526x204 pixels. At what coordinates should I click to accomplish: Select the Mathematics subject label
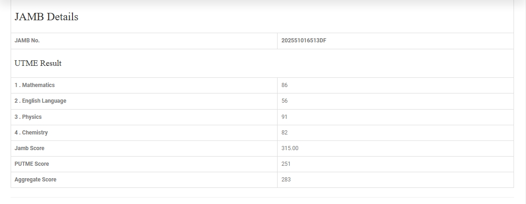pos(35,85)
